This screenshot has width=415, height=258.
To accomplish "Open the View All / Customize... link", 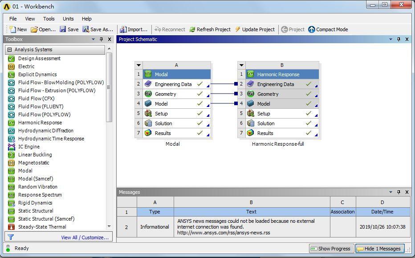I will (x=85, y=238).
